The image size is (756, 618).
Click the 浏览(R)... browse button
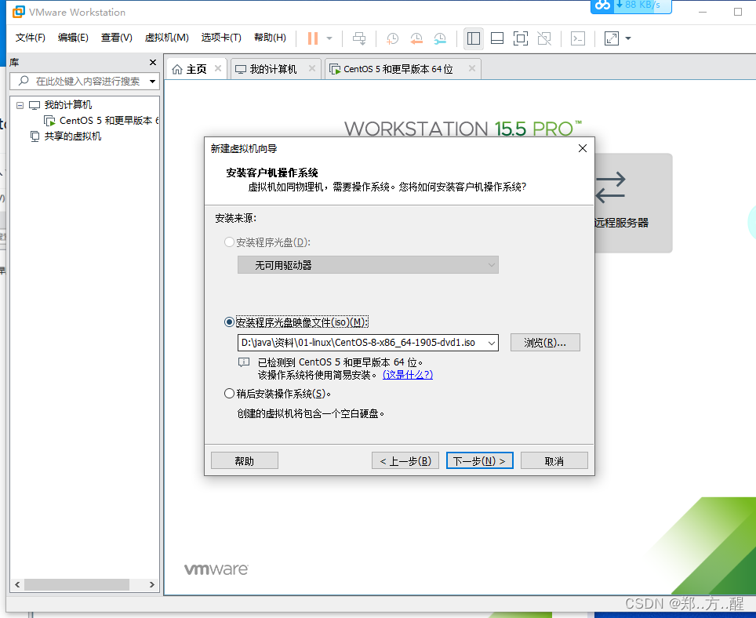click(545, 343)
